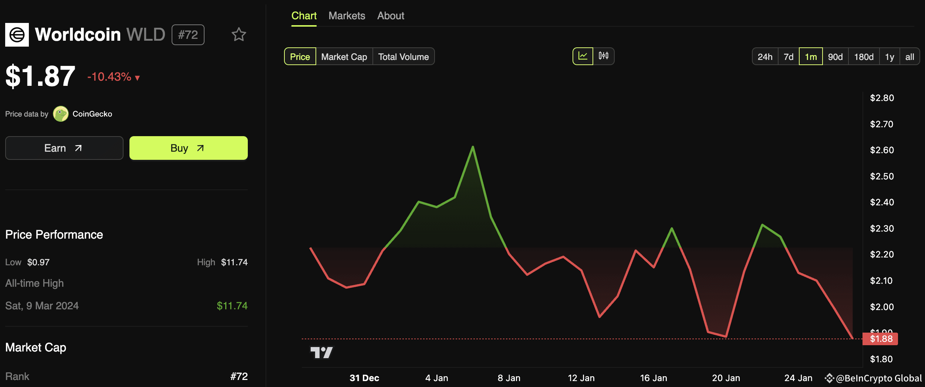The width and height of the screenshot is (925, 387).
Task: Set chart range to 180d
Action: pyautogui.click(x=864, y=57)
